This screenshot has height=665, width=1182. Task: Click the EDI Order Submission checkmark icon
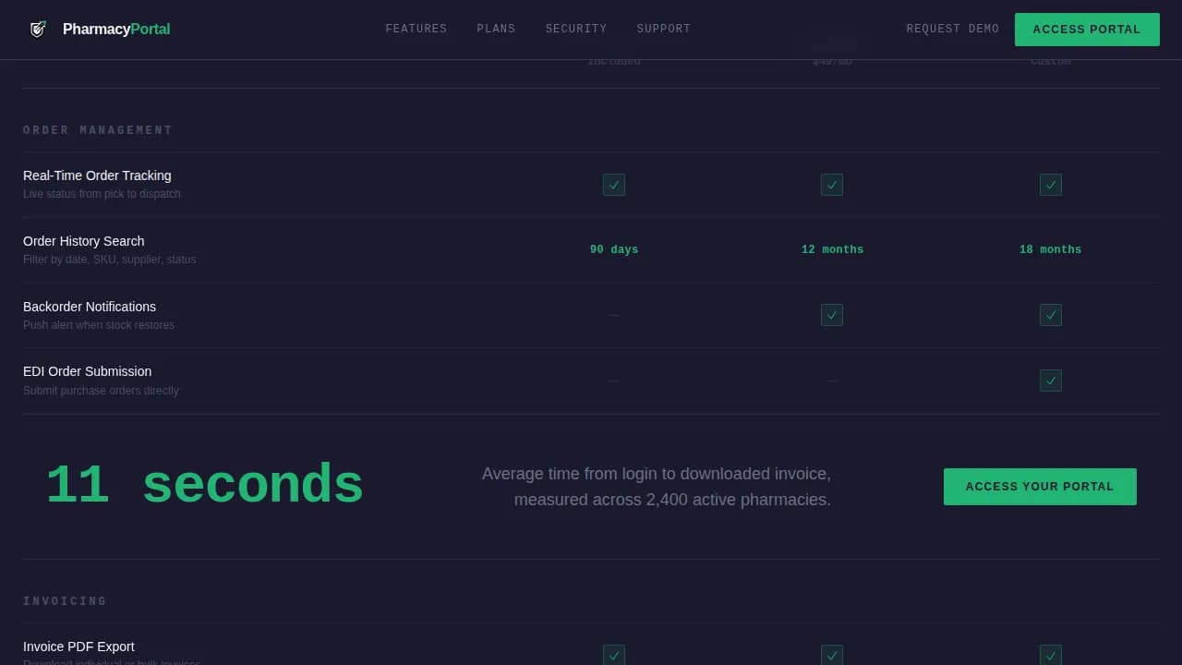tap(1050, 381)
